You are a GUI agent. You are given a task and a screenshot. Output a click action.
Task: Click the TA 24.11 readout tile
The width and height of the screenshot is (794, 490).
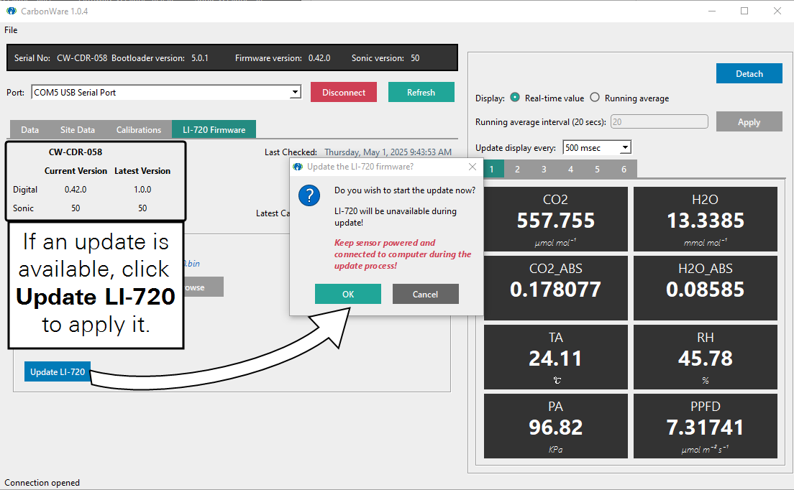click(555, 357)
